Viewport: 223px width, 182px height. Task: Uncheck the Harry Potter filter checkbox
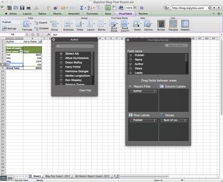(61, 67)
